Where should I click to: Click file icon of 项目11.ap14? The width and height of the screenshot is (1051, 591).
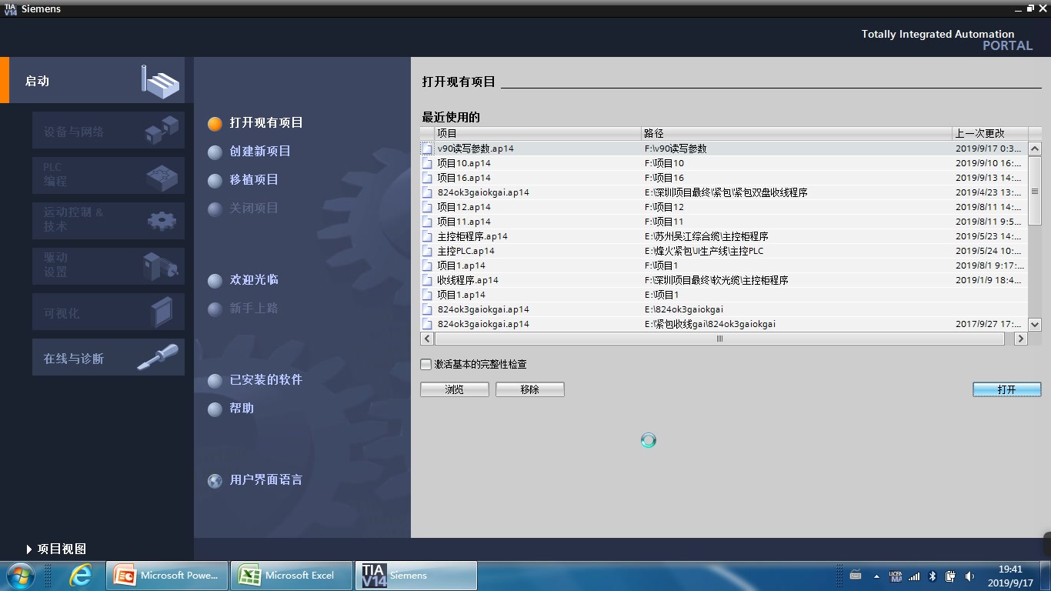(x=428, y=222)
